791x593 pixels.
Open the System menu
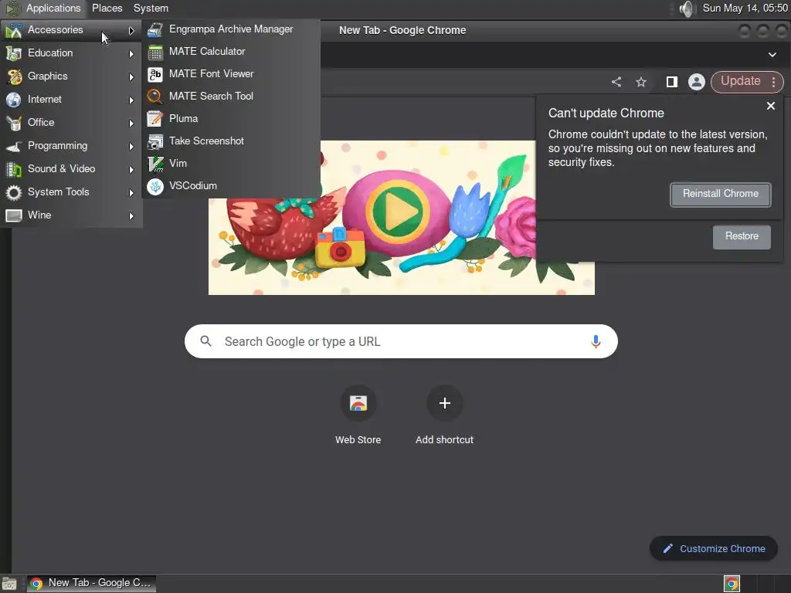point(151,8)
